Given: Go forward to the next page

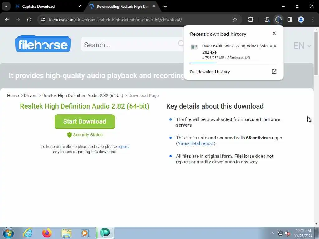Looking at the screenshot, I should (18, 20).
